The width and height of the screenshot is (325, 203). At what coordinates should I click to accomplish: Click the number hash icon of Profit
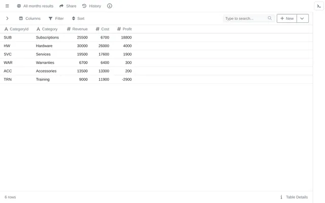(x=119, y=29)
